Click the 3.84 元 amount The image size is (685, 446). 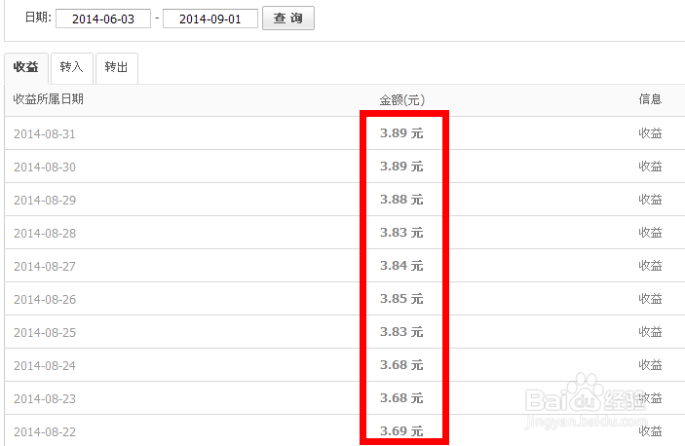tap(401, 265)
